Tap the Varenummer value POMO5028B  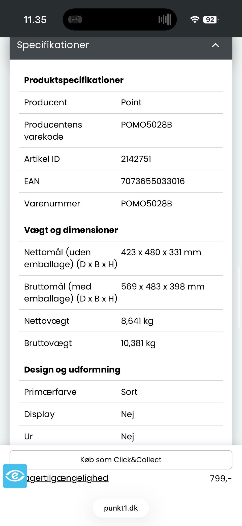click(x=146, y=204)
